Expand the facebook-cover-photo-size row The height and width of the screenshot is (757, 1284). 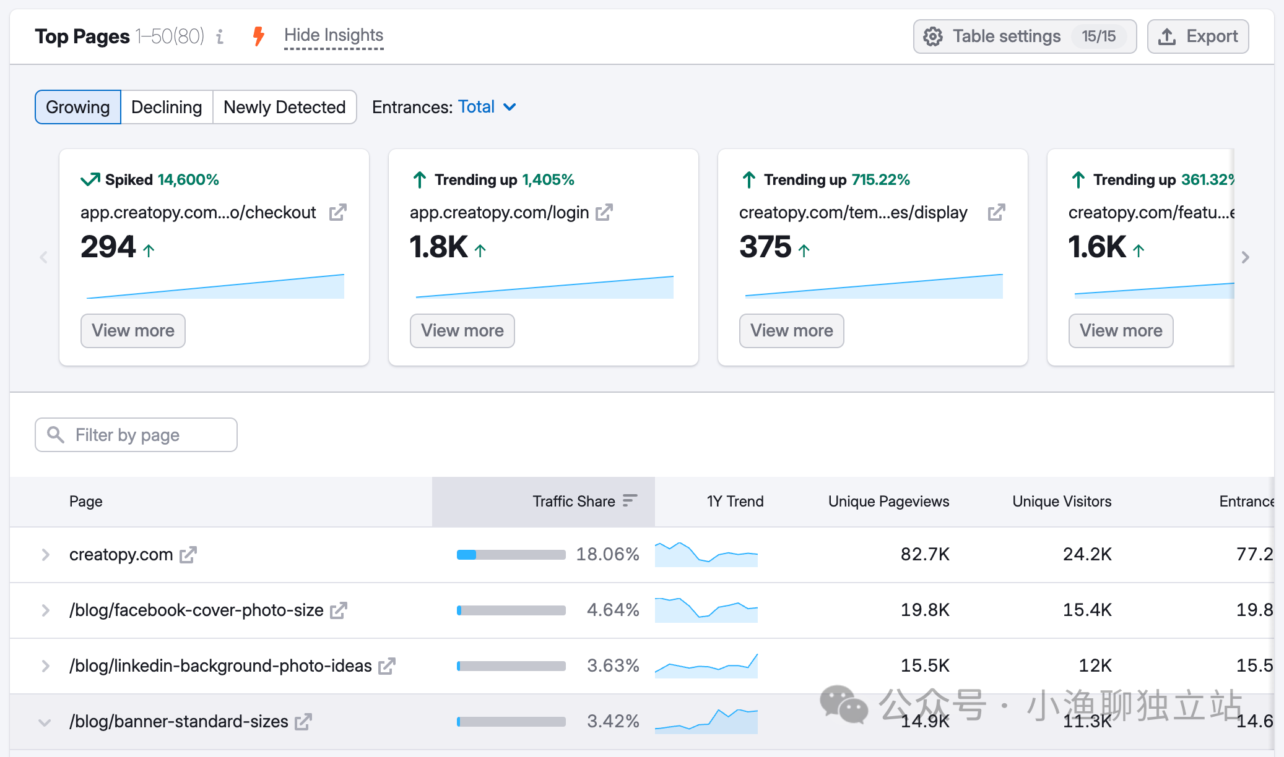coord(45,610)
